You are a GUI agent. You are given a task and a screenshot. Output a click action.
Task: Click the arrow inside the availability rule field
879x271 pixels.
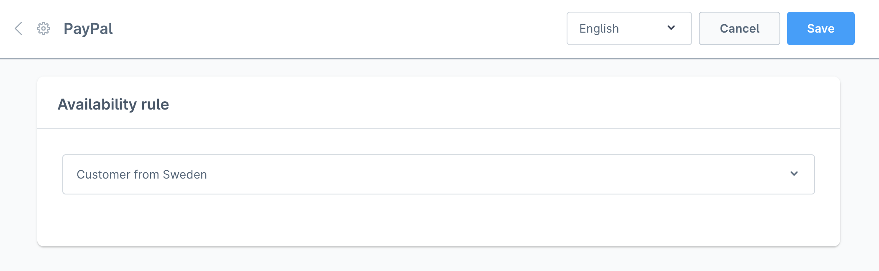click(794, 174)
